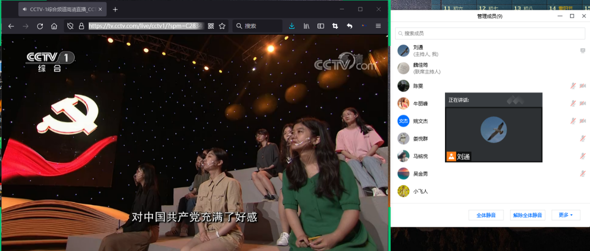Select member 姚文杰 row
The height and width of the screenshot is (251, 590).
coord(490,121)
